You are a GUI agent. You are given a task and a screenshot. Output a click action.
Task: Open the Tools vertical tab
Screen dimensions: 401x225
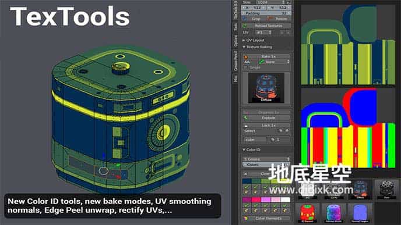(235, 27)
